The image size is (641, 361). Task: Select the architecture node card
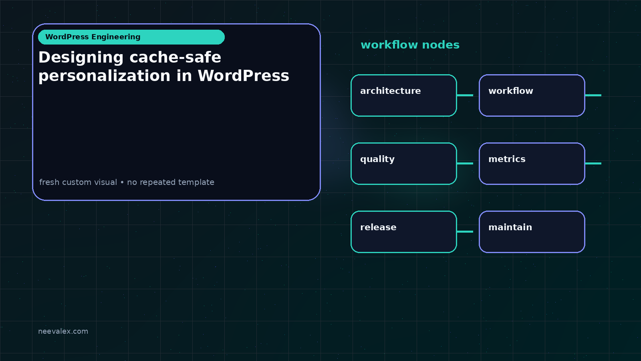click(404, 95)
